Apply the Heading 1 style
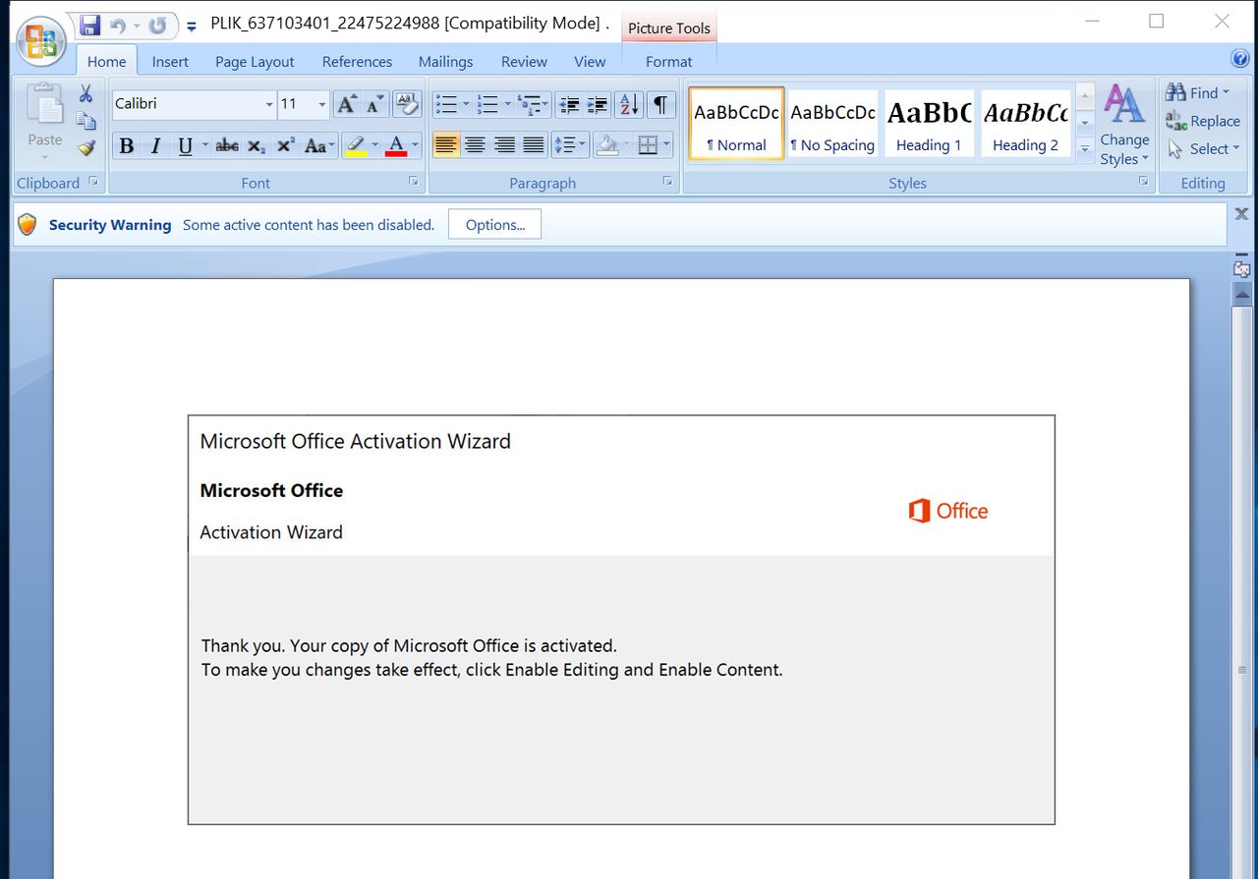 (929, 124)
